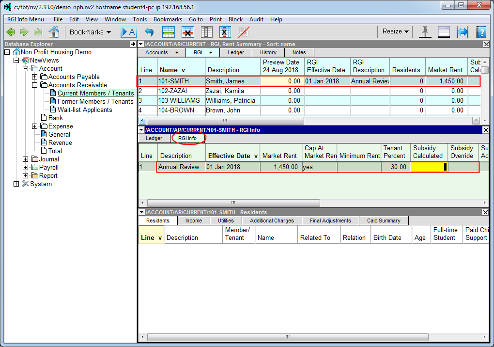Click the yellow Subsidy Calculated cell
The height and width of the screenshot is (347, 494).
coord(429,167)
